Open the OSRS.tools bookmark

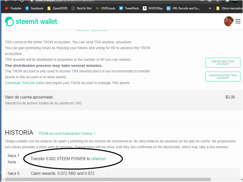click(x=106, y=8)
